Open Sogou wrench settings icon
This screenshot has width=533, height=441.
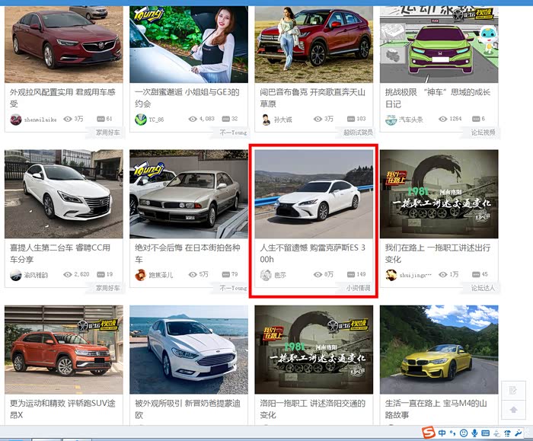518,433
